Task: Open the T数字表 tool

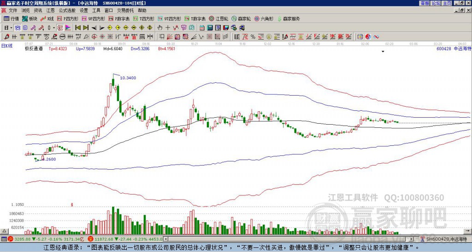Action: 195,18
